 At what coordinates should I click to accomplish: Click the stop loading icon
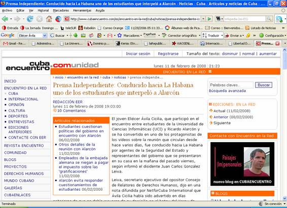tap(40, 19)
